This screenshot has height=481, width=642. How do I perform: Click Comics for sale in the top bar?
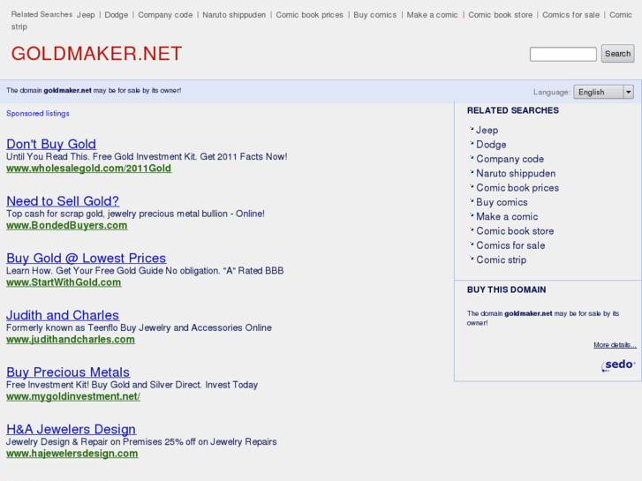point(570,15)
